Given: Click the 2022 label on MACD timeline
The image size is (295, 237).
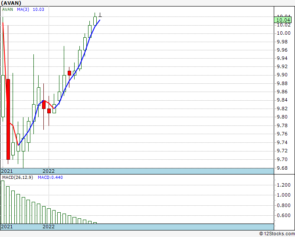Looking at the screenshot, I should pyautogui.click(x=49, y=227).
